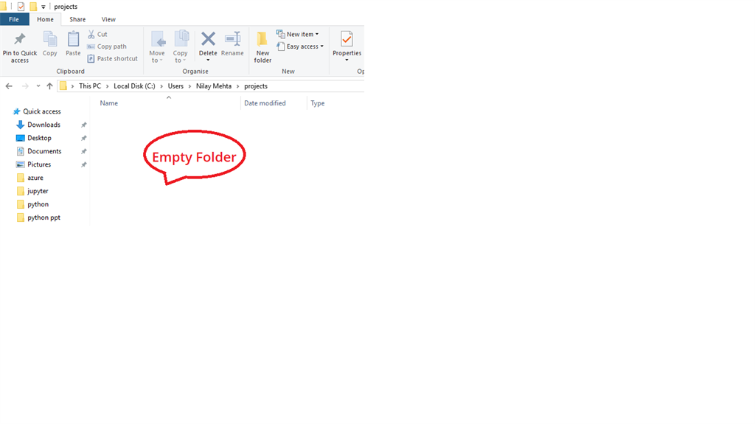
Task: Click This PC in the address bar
Action: tap(90, 86)
